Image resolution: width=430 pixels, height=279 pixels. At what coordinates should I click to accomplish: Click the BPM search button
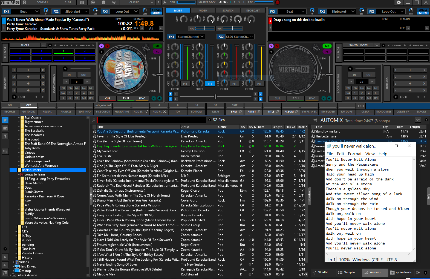coord(236,112)
